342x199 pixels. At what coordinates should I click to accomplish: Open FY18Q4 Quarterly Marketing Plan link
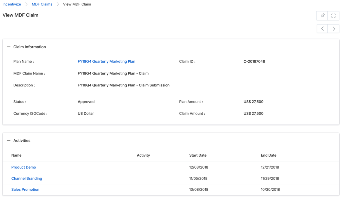coord(106,62)
